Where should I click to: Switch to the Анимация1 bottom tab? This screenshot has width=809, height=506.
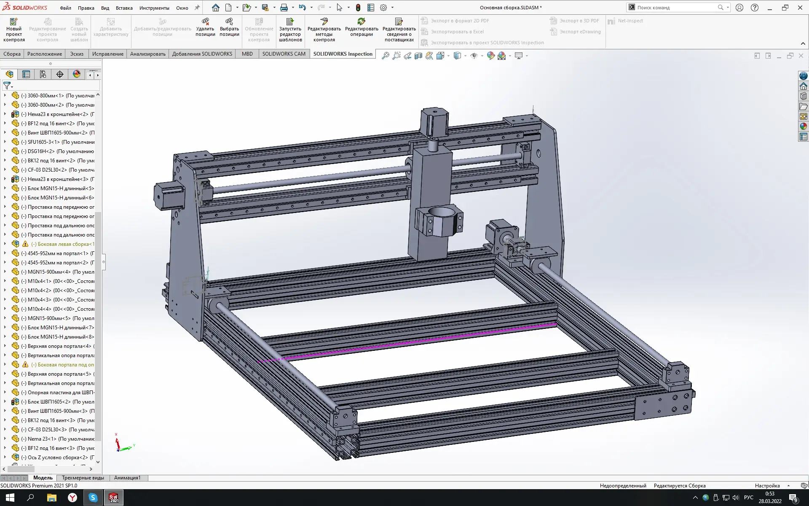click(127, 478)
